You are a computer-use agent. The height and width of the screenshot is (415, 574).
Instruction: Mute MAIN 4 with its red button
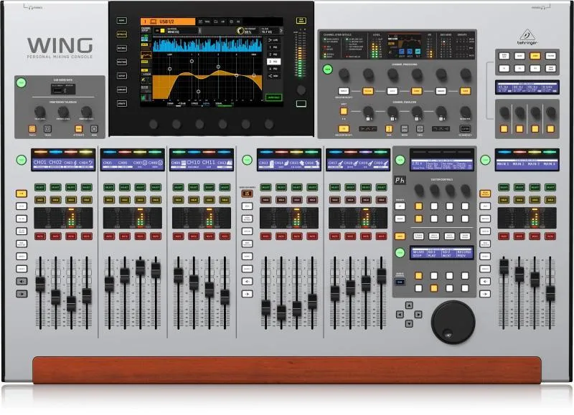(x=550, y=237)
